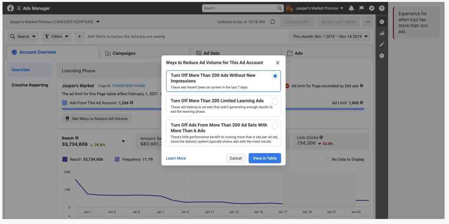Open the Filters dropdown
Image resolution: width=449 pixels, height=224 pixels.
pyautogui.click(x=57, y=36)
